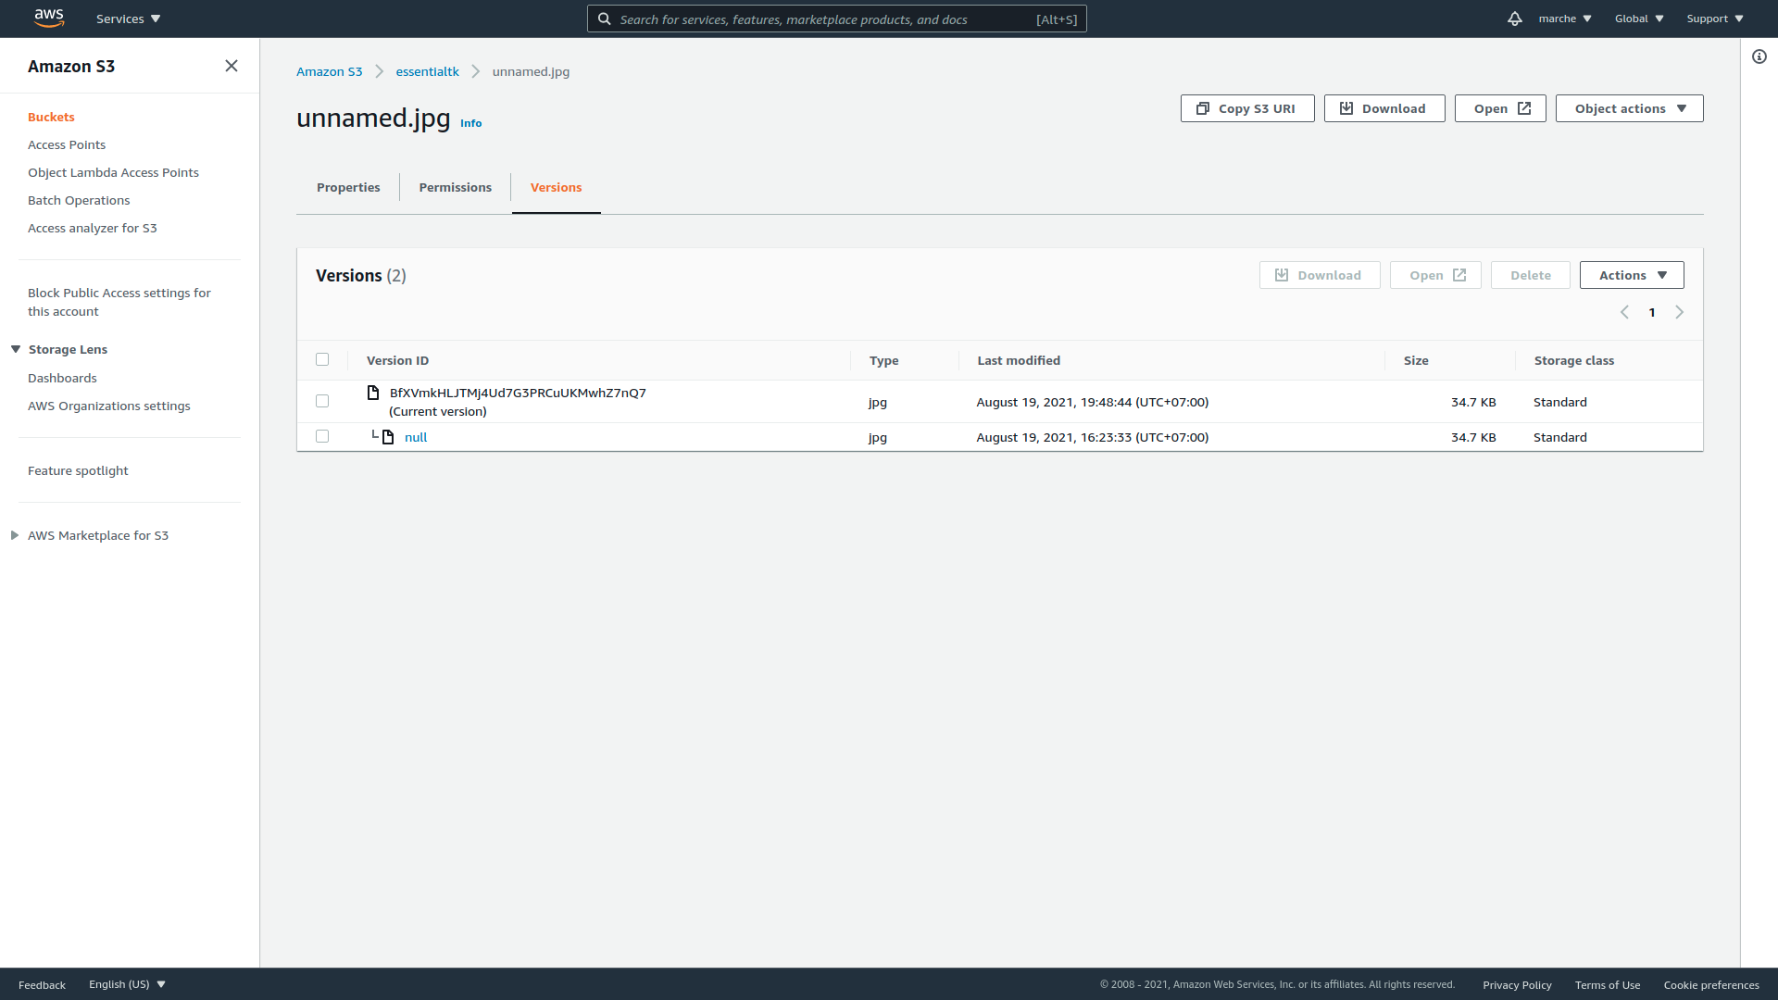Click inside the services search field

tap(833, 19)
